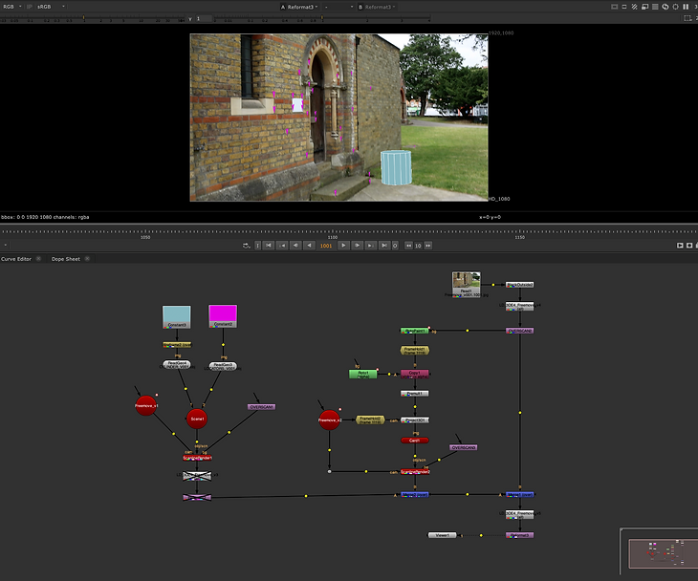The height and width of the screenshot is (581, 698).
Task: Select the ReadGeo4 node
Action: [x=177, y=364]
